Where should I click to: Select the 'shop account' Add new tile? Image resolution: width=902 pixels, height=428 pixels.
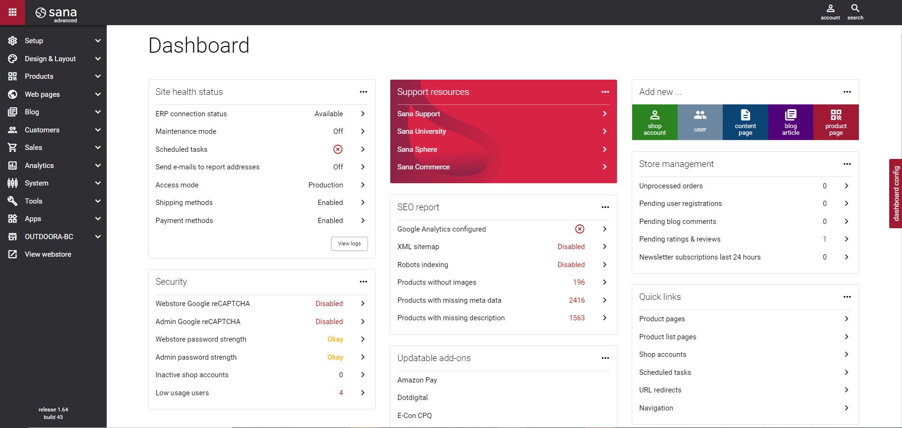coord(655,122)
